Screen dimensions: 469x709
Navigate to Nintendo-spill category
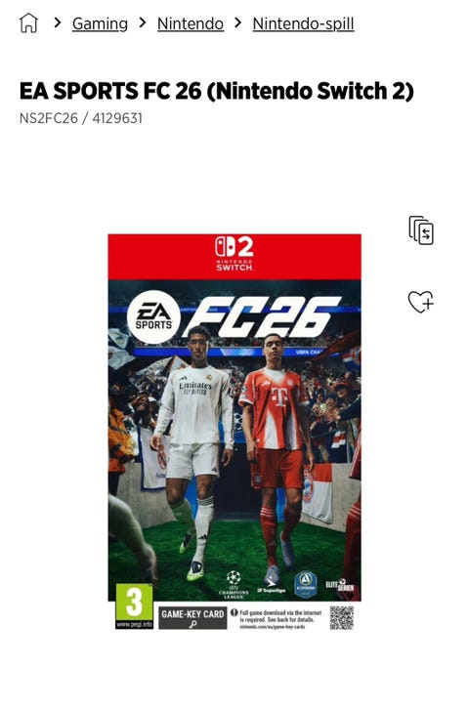point(304,23)
